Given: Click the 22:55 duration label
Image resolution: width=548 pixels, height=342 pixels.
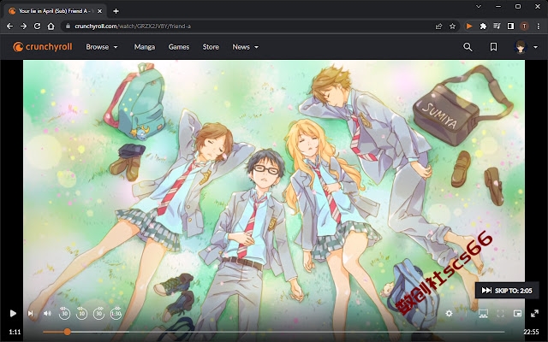Looking at the screenshot, I should coord(531,332).
